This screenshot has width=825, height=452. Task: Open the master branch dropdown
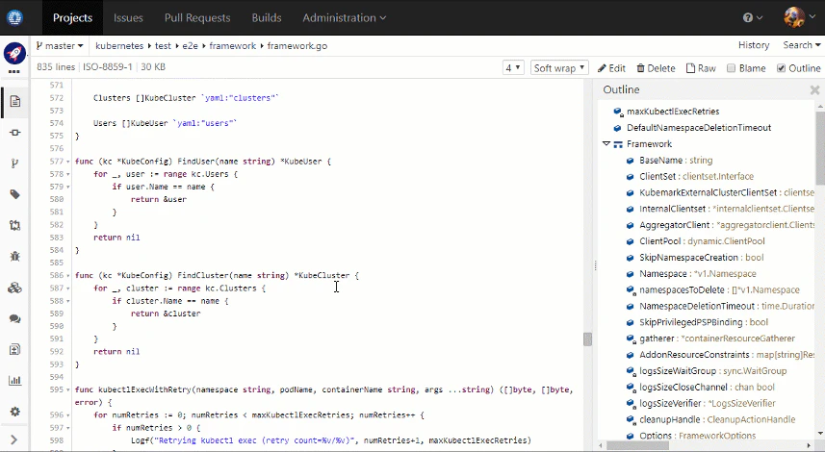[60, 46]
